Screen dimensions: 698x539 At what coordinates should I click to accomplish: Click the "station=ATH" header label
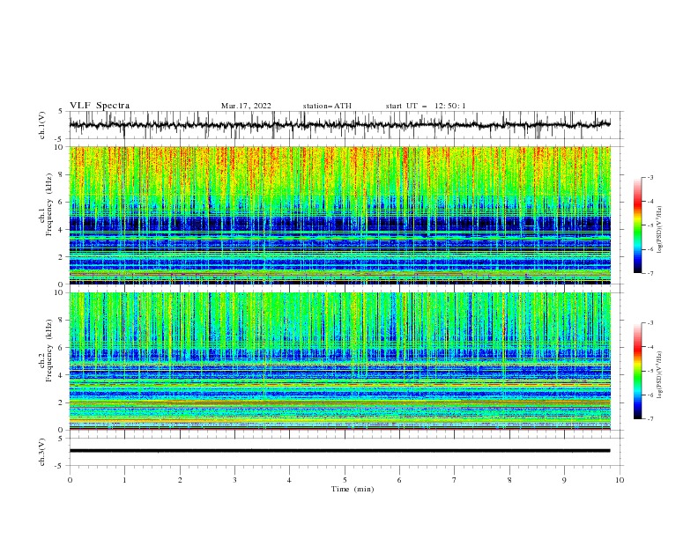(327, 106)
